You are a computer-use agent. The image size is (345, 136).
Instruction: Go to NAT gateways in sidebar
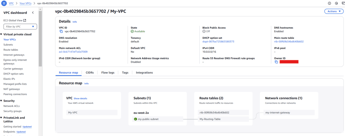tap(12, 89)
